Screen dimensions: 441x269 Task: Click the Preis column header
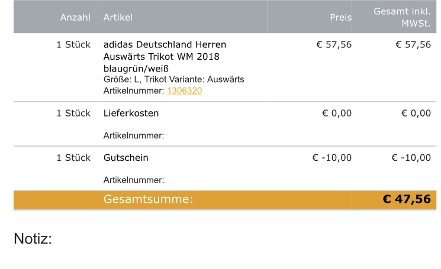pyautogui.click(x=340, y=18)
